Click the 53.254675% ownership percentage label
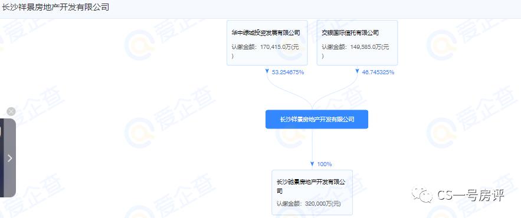 point(288,72)
